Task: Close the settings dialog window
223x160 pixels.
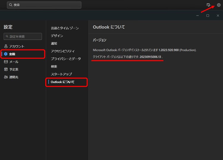Action: click(218, 15)
